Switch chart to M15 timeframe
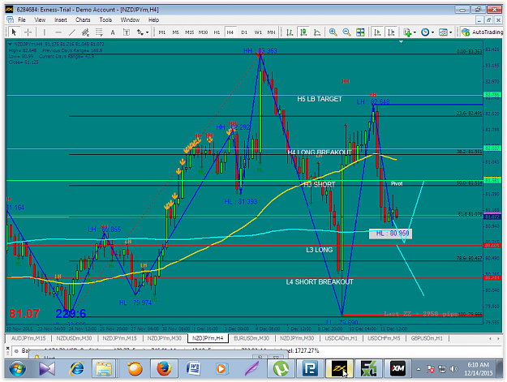The width and height of the screenshot is (507, 382). 189,32
